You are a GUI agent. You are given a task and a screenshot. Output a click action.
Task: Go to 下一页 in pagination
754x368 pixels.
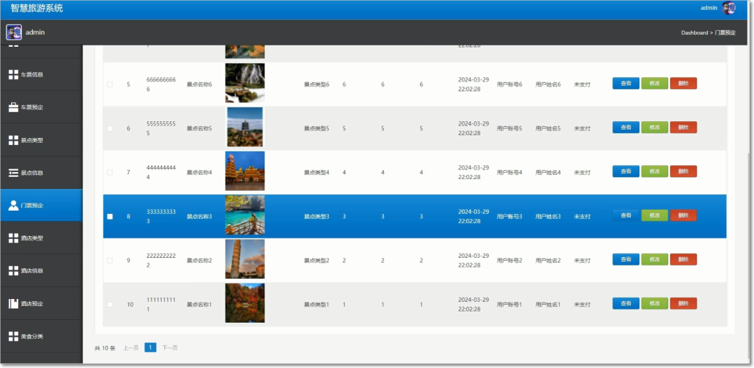pyautogui.click(x=170, y=348)
